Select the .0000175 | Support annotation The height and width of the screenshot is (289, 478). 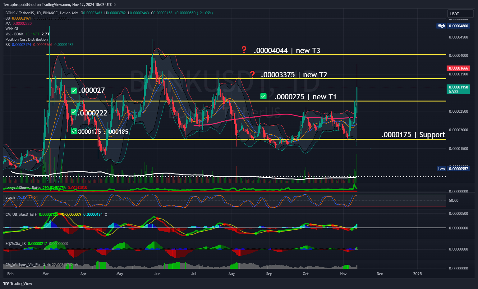[x=413, y=135]
